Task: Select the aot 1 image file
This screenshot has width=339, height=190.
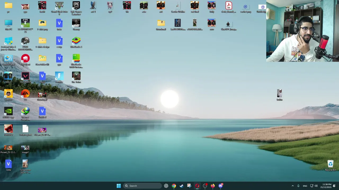Action: coord(93,7)
